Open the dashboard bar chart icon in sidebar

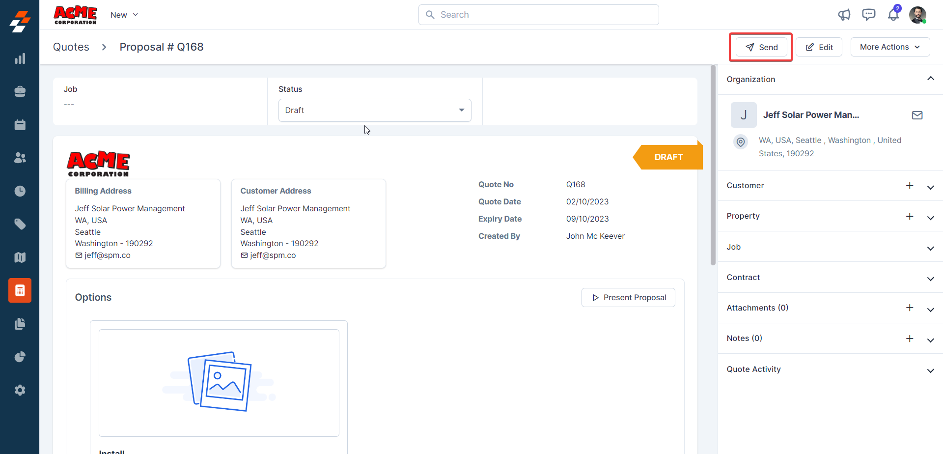click(x=20, y=59)
